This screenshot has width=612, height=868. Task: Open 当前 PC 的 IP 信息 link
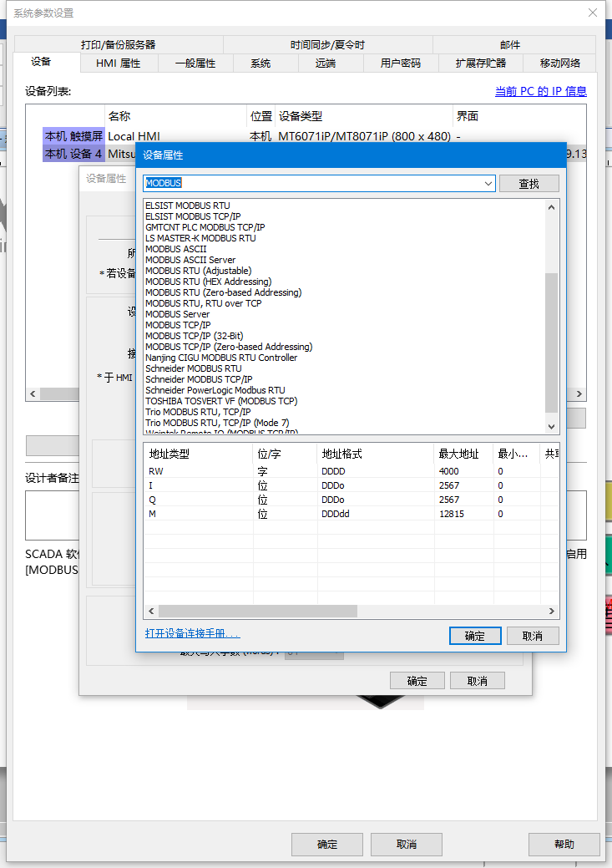tap(540, 91)
